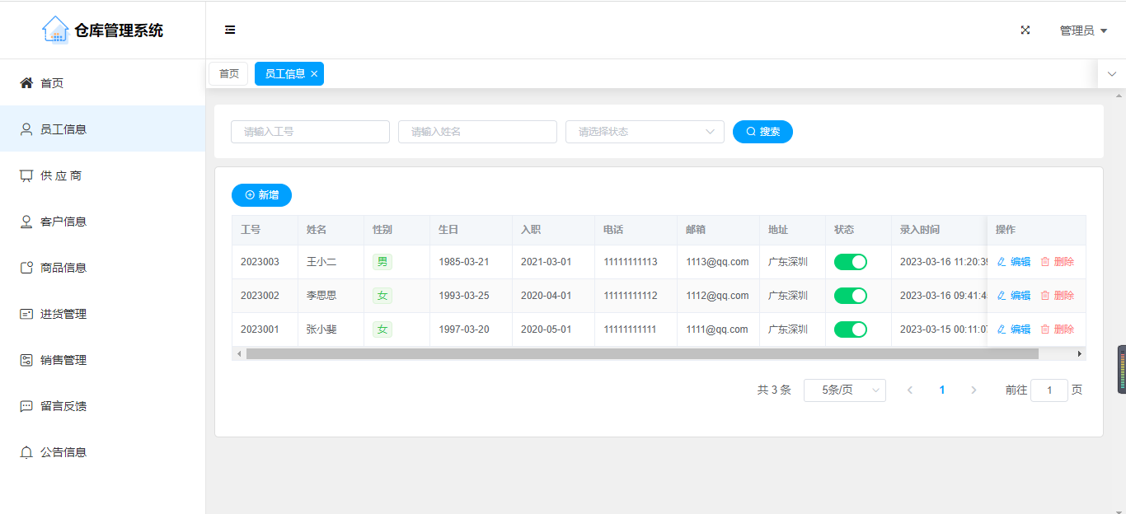Click the sidebar collapse hamburger icon
Screen dimensions: 1126x514
click(x=230, y=30)
